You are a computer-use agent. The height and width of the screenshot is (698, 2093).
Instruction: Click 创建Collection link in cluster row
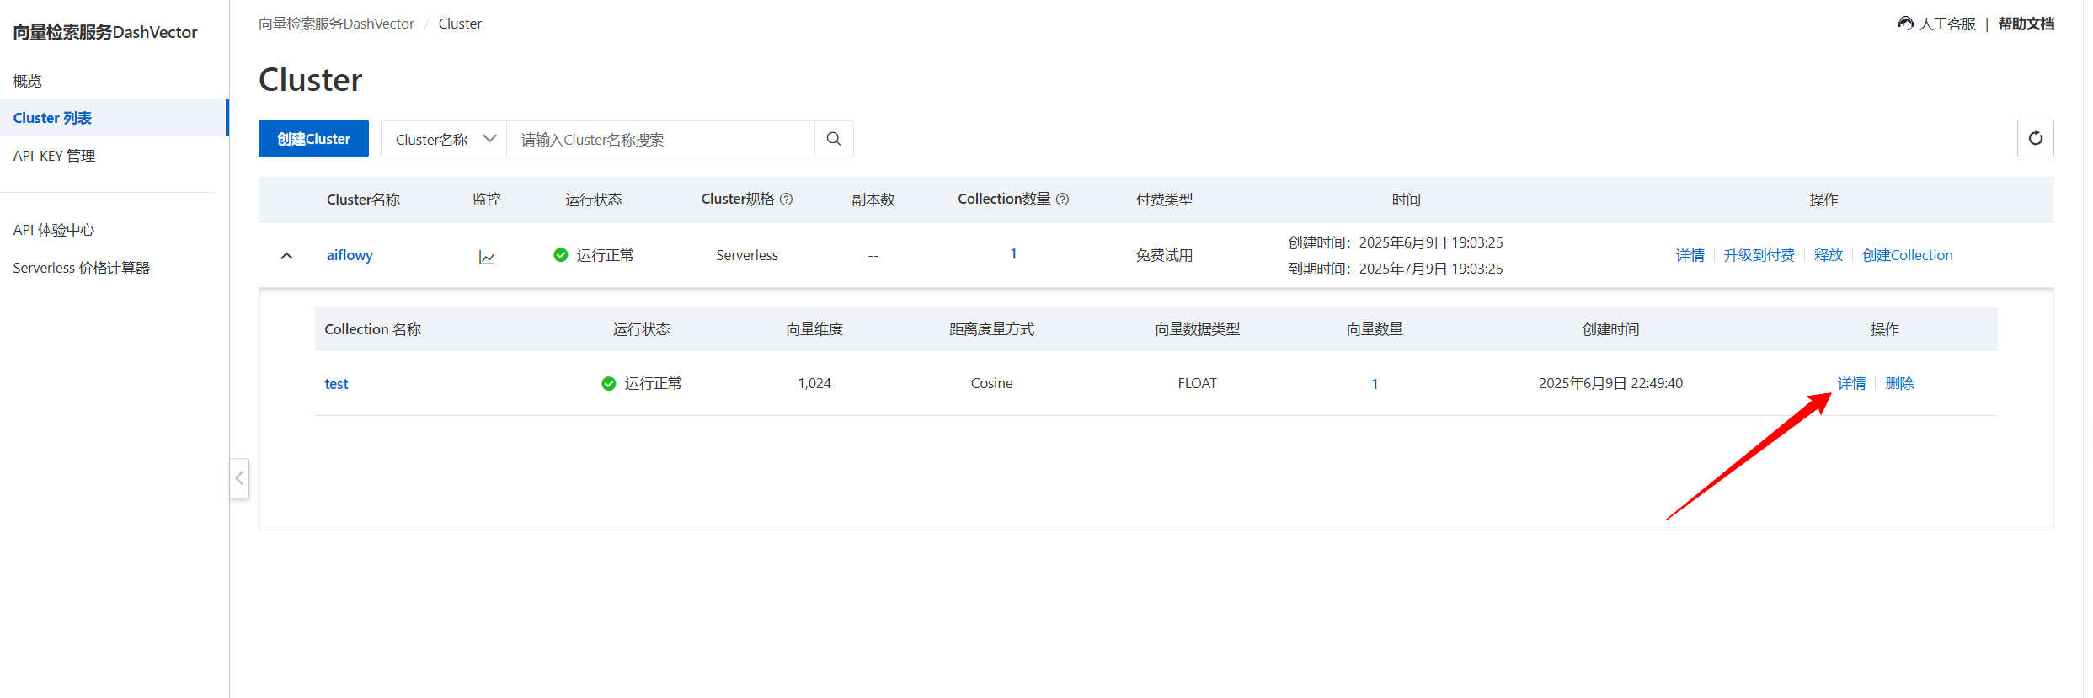(x=1907, y=255)
